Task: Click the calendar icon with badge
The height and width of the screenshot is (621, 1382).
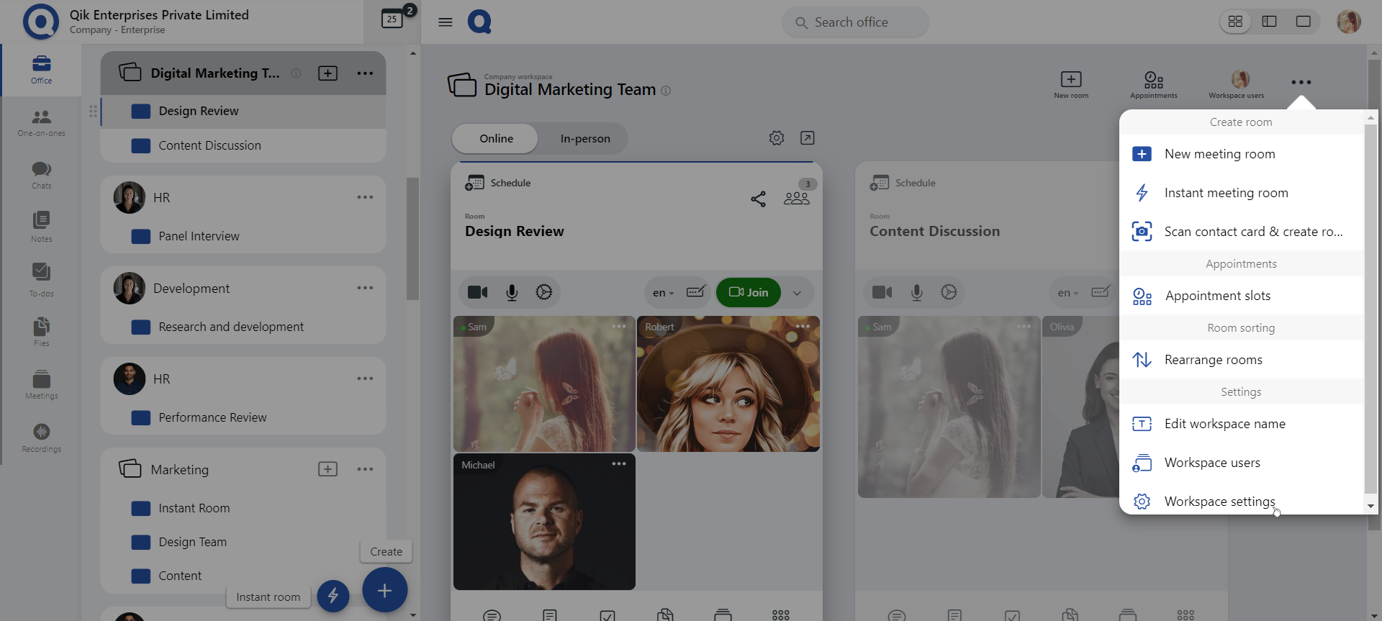Action: [x=392, y=19]
